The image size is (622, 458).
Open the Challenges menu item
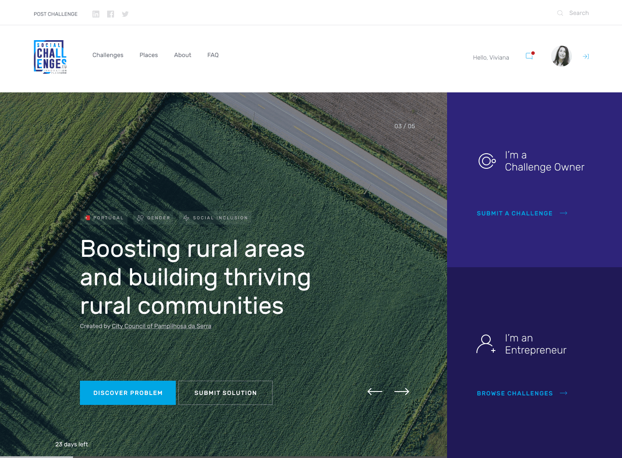point(108,55)
